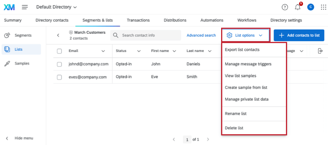Open the Advanced search link
This screenshot has width=328, height=145.
[201, 35]
